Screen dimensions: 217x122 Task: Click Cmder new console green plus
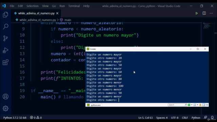click(x=189, y=105)
